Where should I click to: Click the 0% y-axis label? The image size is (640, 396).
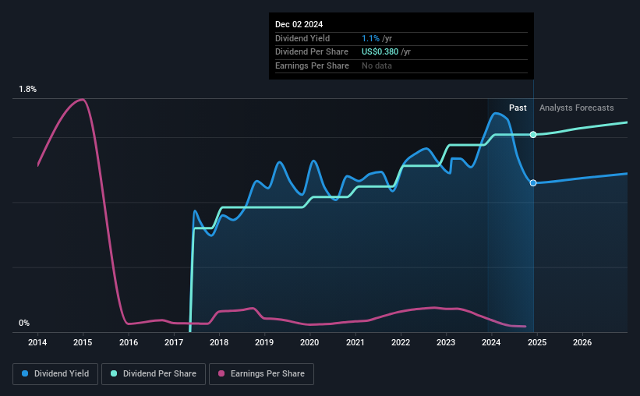coord(24,323)
